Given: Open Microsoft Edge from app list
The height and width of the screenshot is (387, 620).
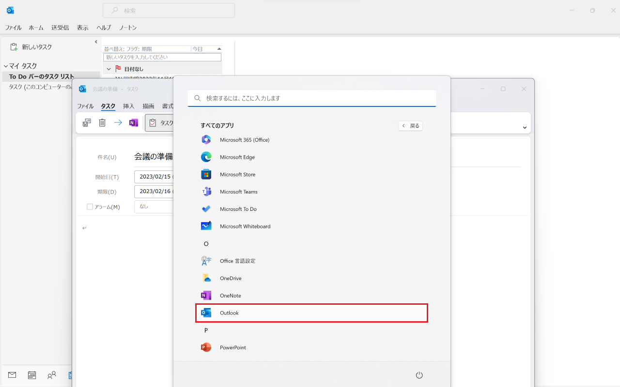Looking at the screenshot, I should pyautogui.click(x=311, y=157).
